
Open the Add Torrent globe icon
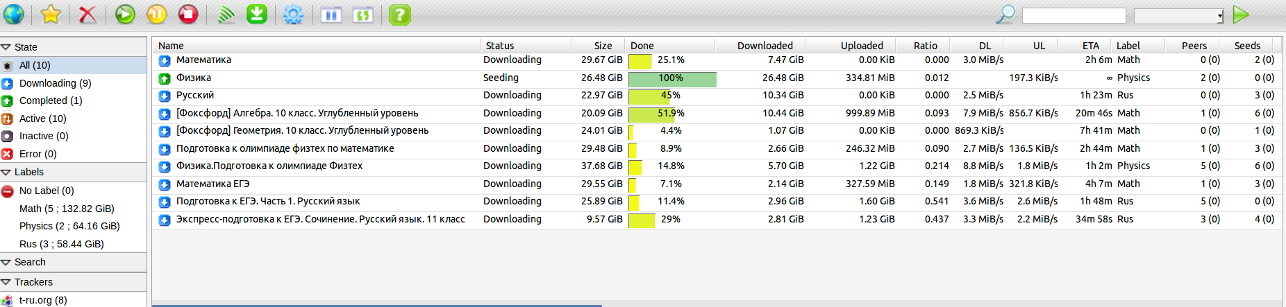point(14,15)
